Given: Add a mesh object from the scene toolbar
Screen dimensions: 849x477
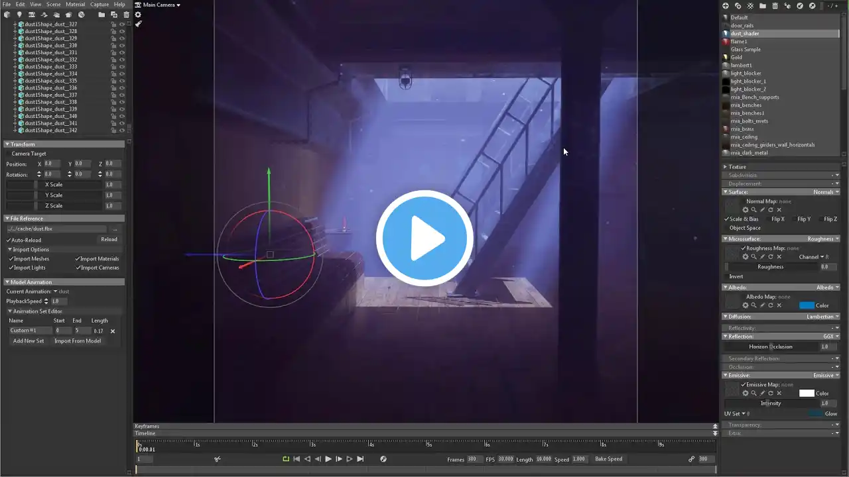Looking at the screenshot, I should 7,15.
